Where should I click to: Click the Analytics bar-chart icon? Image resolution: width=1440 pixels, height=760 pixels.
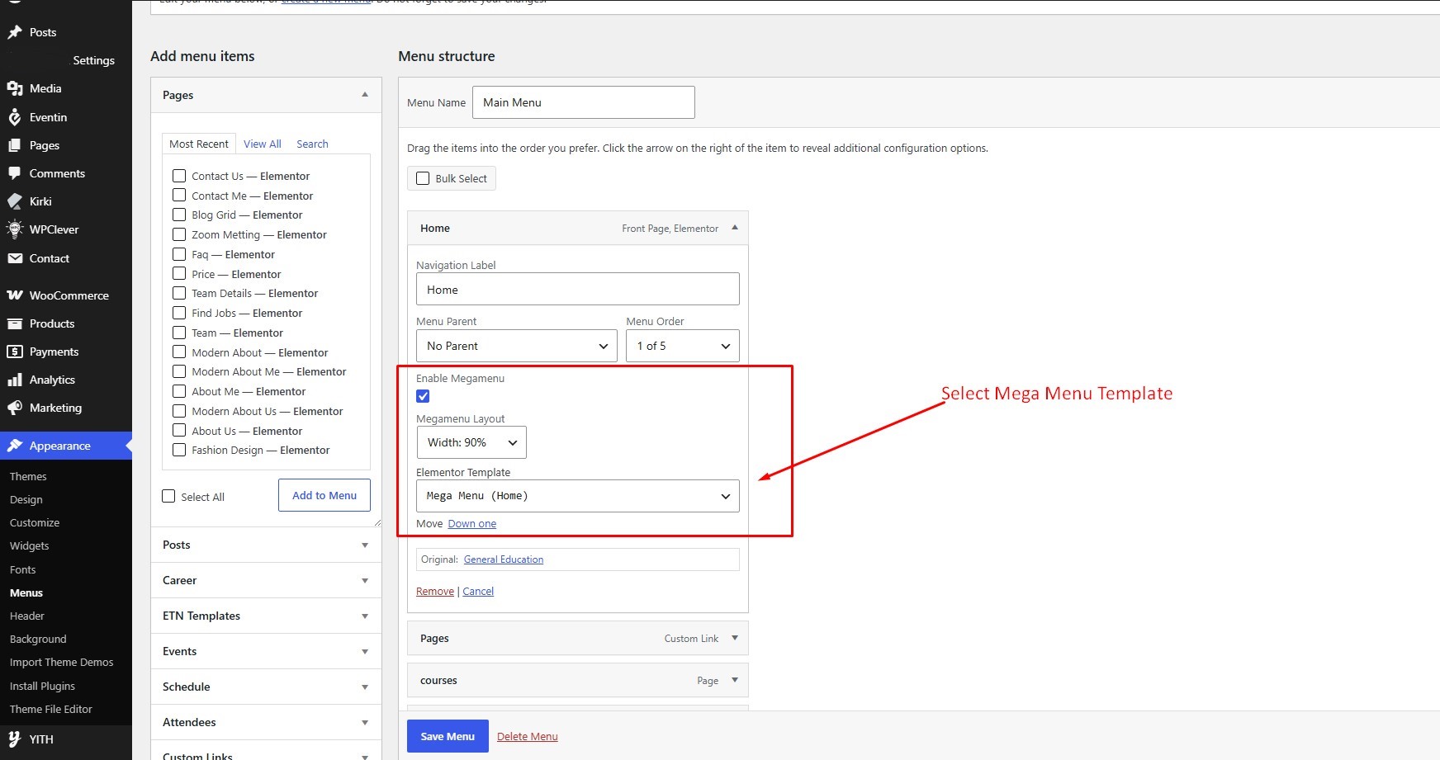click(15, 380)
